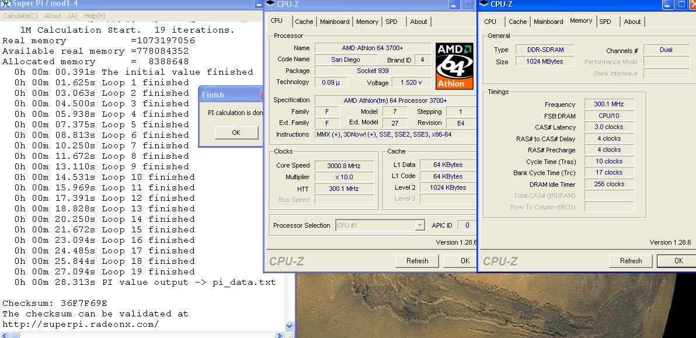Click OK in the Finish dialog
This screenshot has height=338, width=696.
coord(236,132)
